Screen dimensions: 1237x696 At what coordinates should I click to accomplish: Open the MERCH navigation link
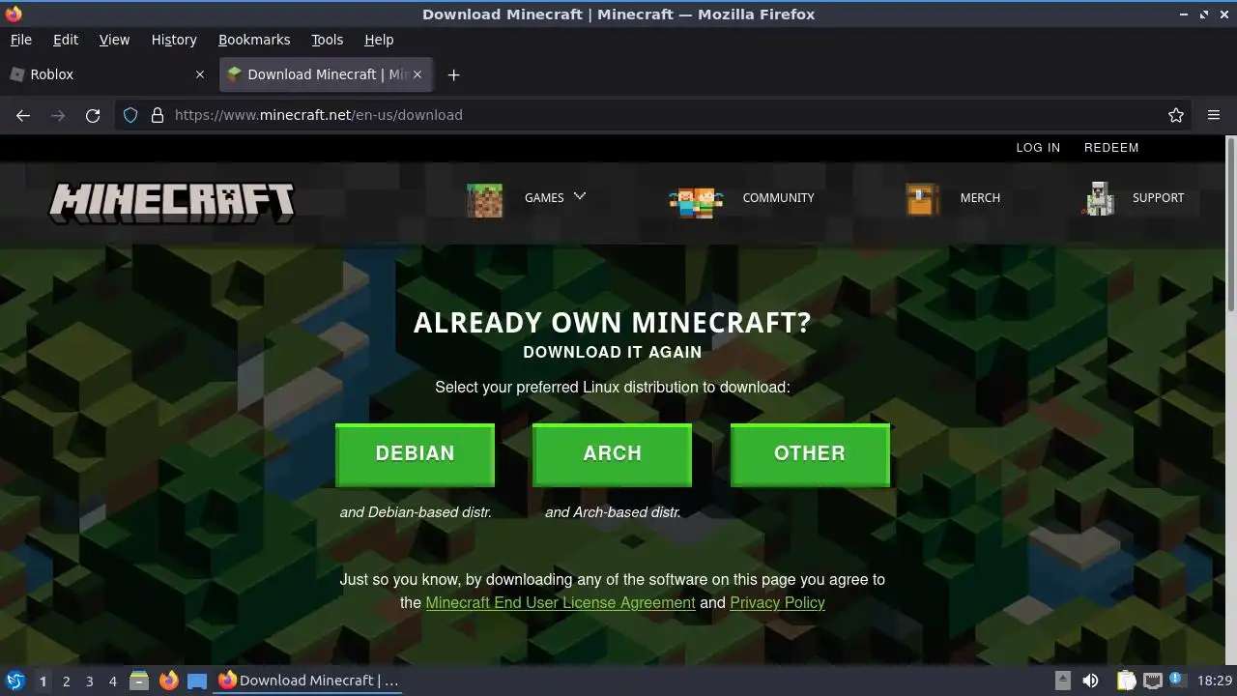pyautogui.click(x=980, y=197)
